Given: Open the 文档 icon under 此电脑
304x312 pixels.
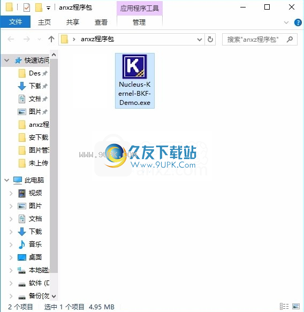Looking at the screenshot, I should click(x=22, y=219).
